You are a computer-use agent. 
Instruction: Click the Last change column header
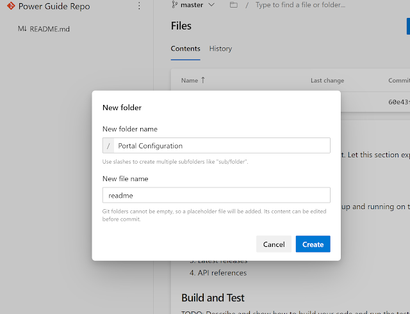pyautogui.click(x=327, y=81)
